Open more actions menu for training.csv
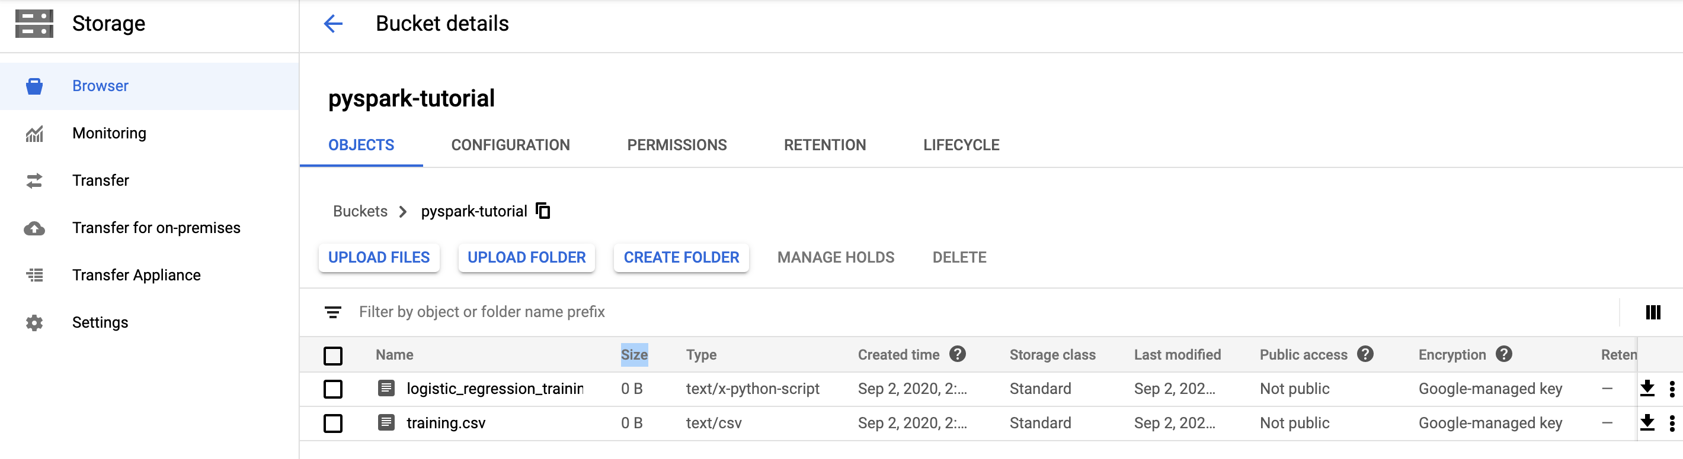1683x459 pixels. (x=1672, y=423)
